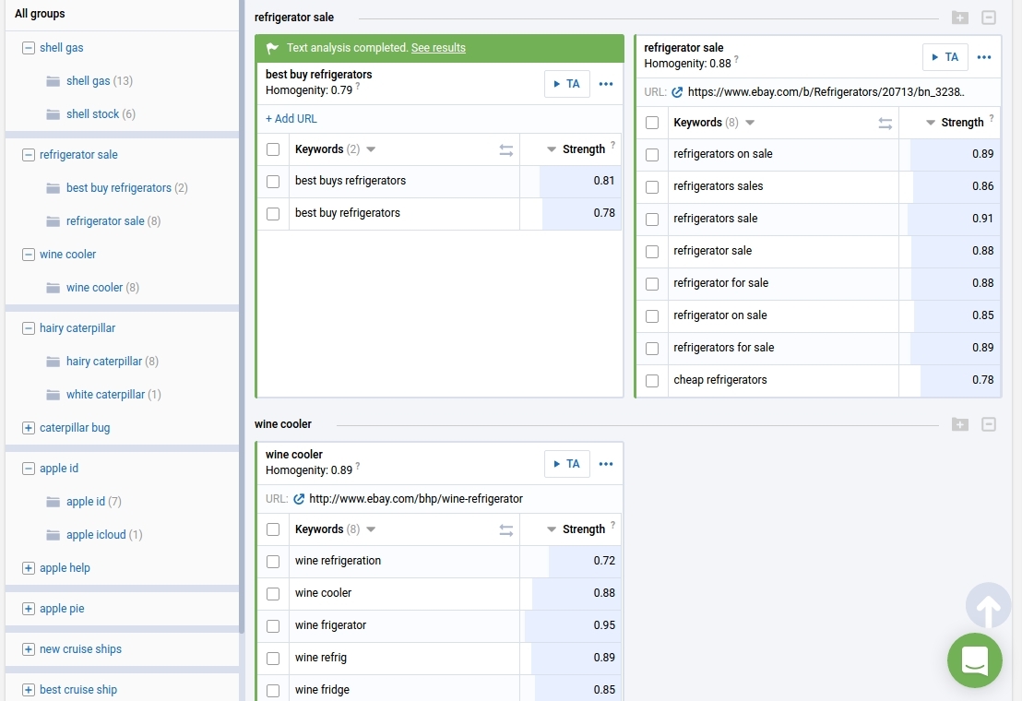This screenshot has width=1022, height=701.
Task: Open the chat support bubble icon
Action: (975, 660)
